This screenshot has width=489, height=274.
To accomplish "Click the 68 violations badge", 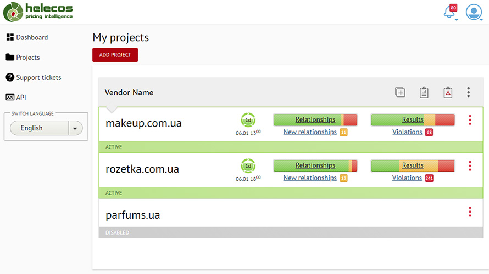I will coord(429,132).
